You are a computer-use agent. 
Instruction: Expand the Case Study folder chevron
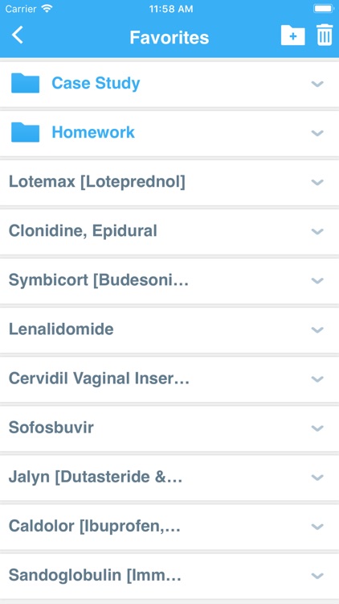(317, 84)
